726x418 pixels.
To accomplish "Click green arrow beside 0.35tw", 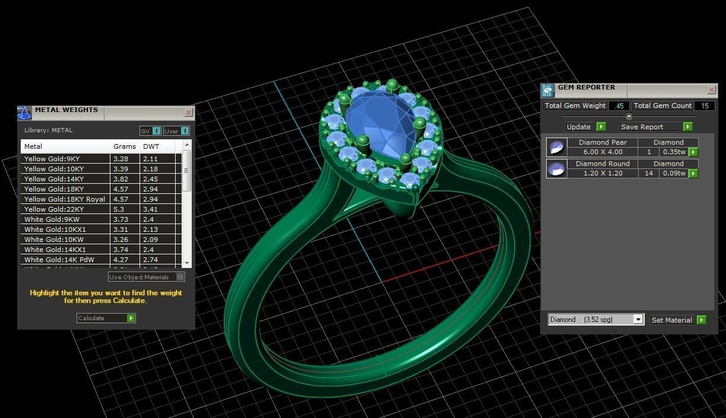I will tap(693, 152).
